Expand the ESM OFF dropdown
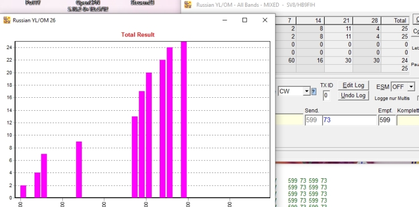 [x=411, y=87]
